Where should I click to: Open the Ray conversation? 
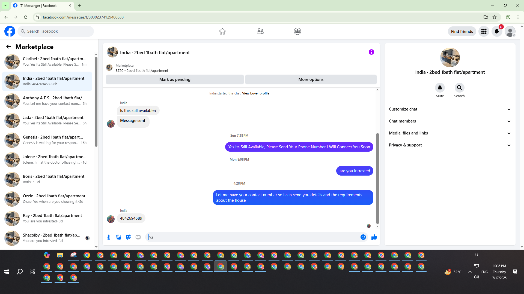(47, 219)
